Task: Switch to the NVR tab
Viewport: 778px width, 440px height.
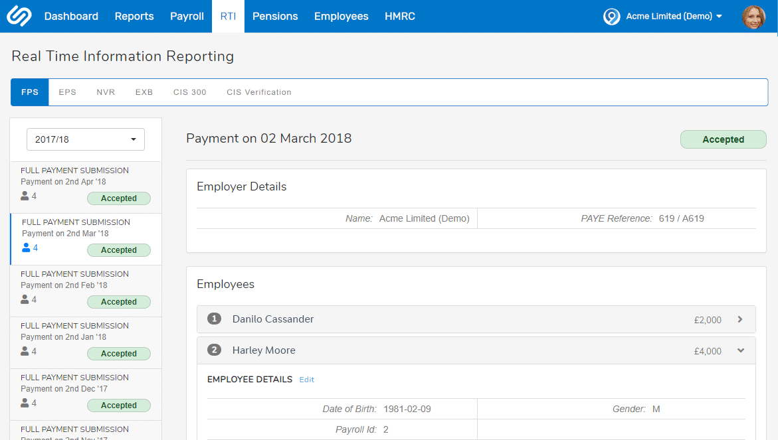Action: tap(106, 92)
